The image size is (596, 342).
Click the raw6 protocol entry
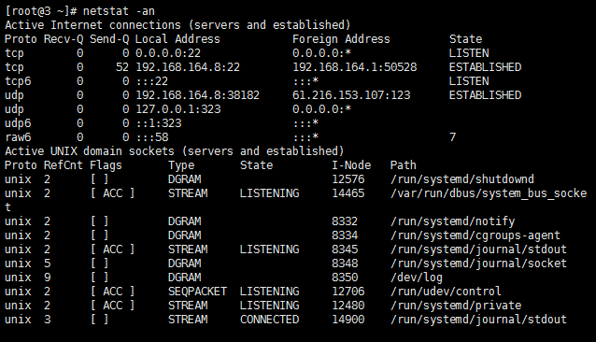coord(18,137)
